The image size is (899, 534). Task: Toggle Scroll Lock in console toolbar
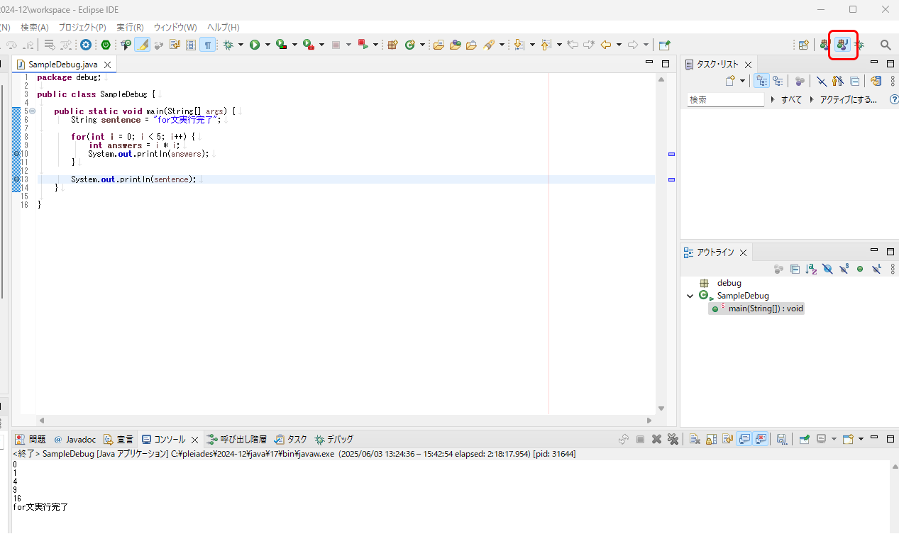point(711,440)
